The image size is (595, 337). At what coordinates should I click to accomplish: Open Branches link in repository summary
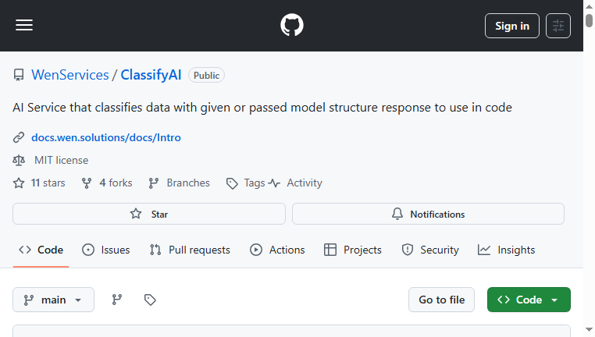click(179, 183)
